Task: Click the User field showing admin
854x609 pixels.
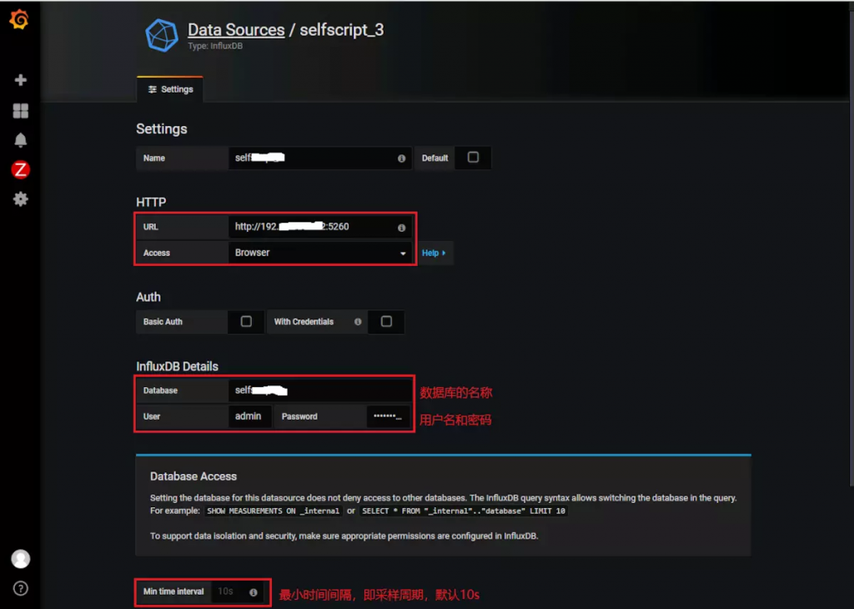Action: click(x=249, y=416)
